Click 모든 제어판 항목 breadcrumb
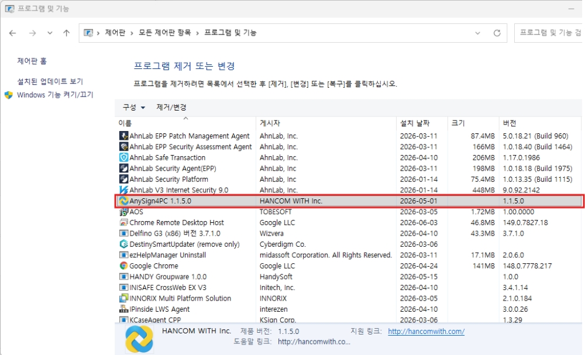 click(x=164, y=33)
